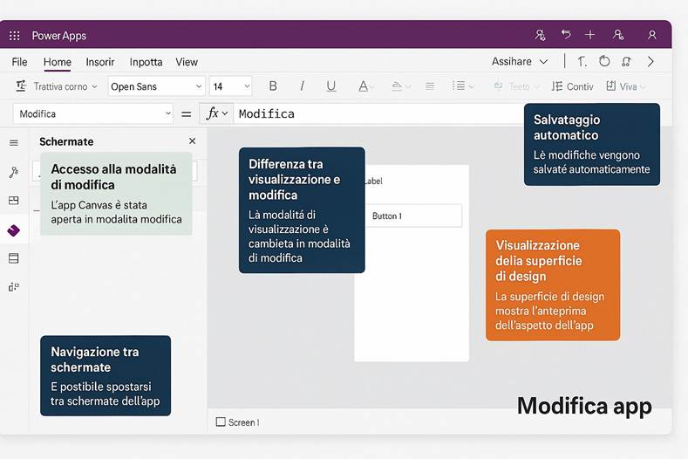Switch to the Inserir tab
This screenshot has height=459, width=688.
tap(100, 62)
